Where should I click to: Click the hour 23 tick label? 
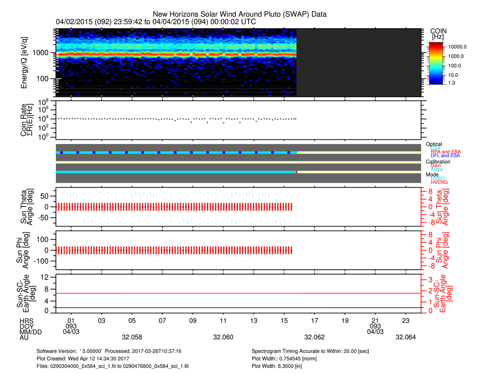(406, 320)
